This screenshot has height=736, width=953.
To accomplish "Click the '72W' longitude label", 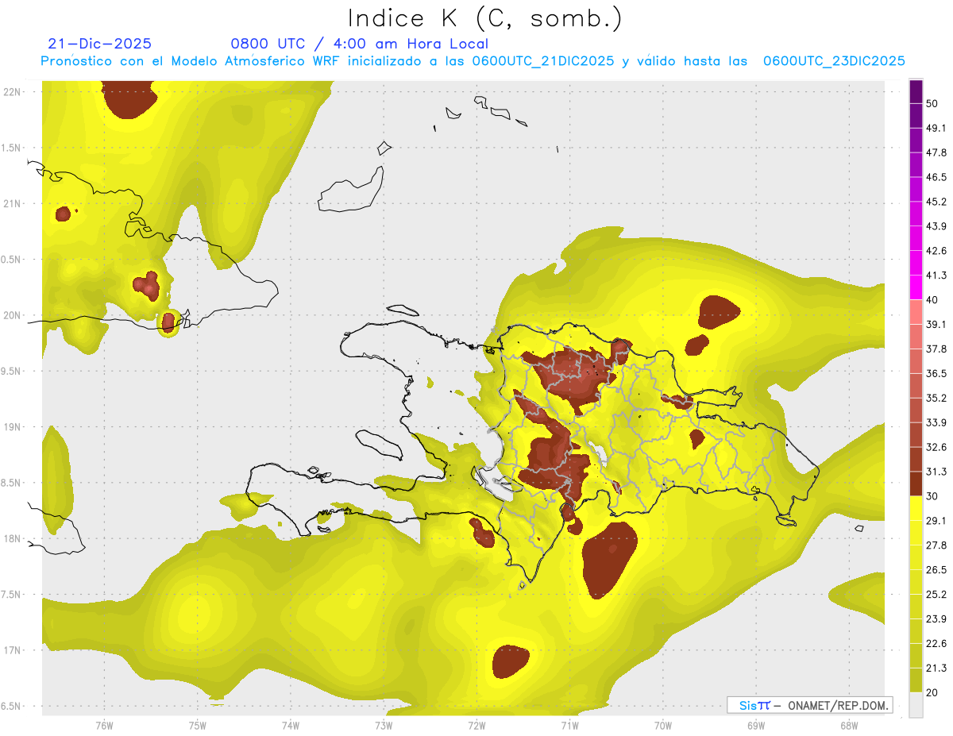I will 476,725.
